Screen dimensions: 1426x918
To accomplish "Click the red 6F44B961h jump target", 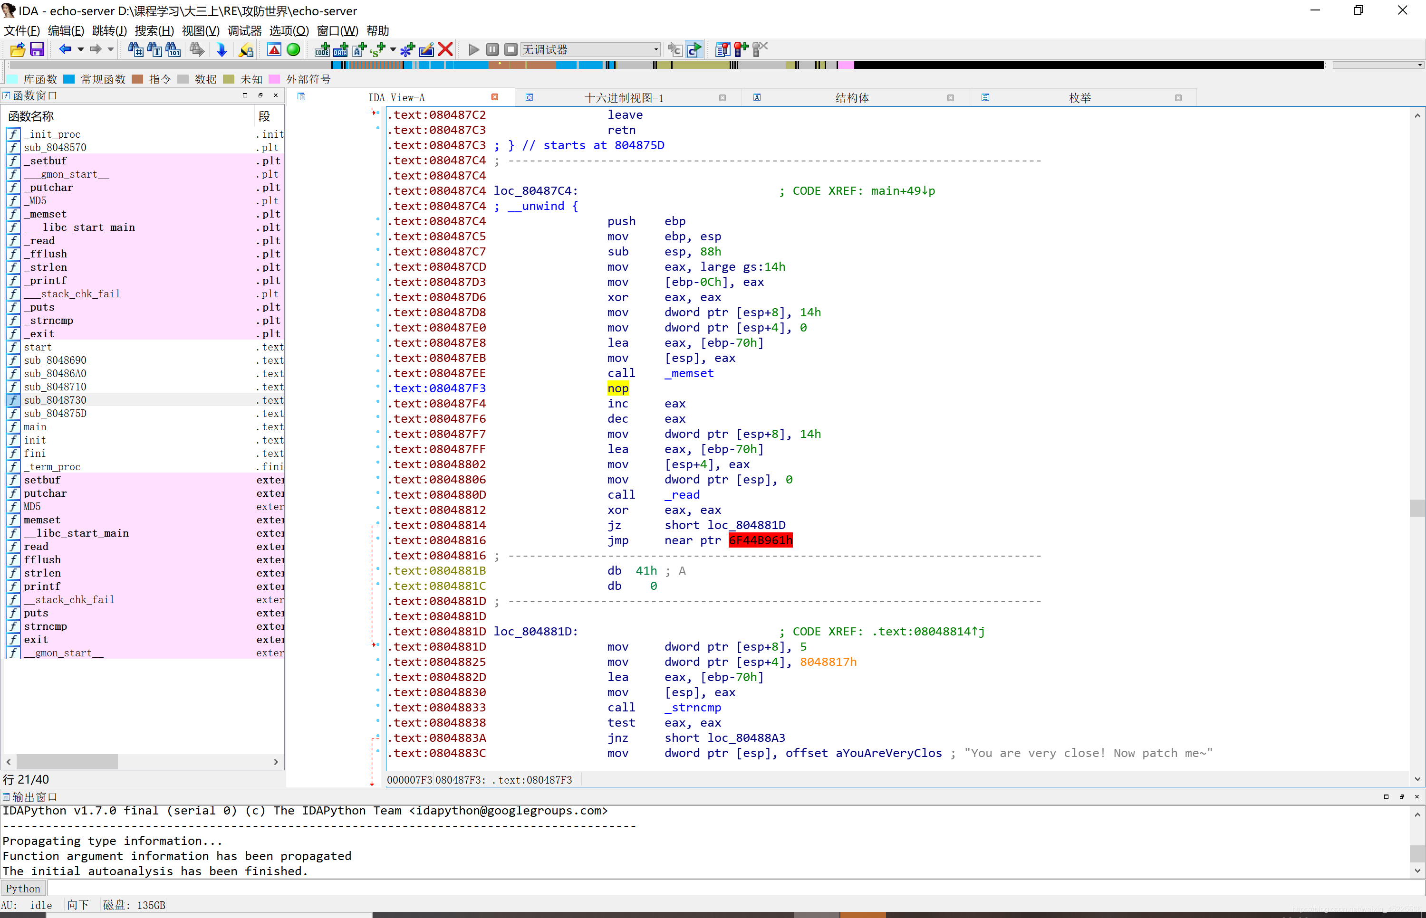I will (x=761, y=540).
